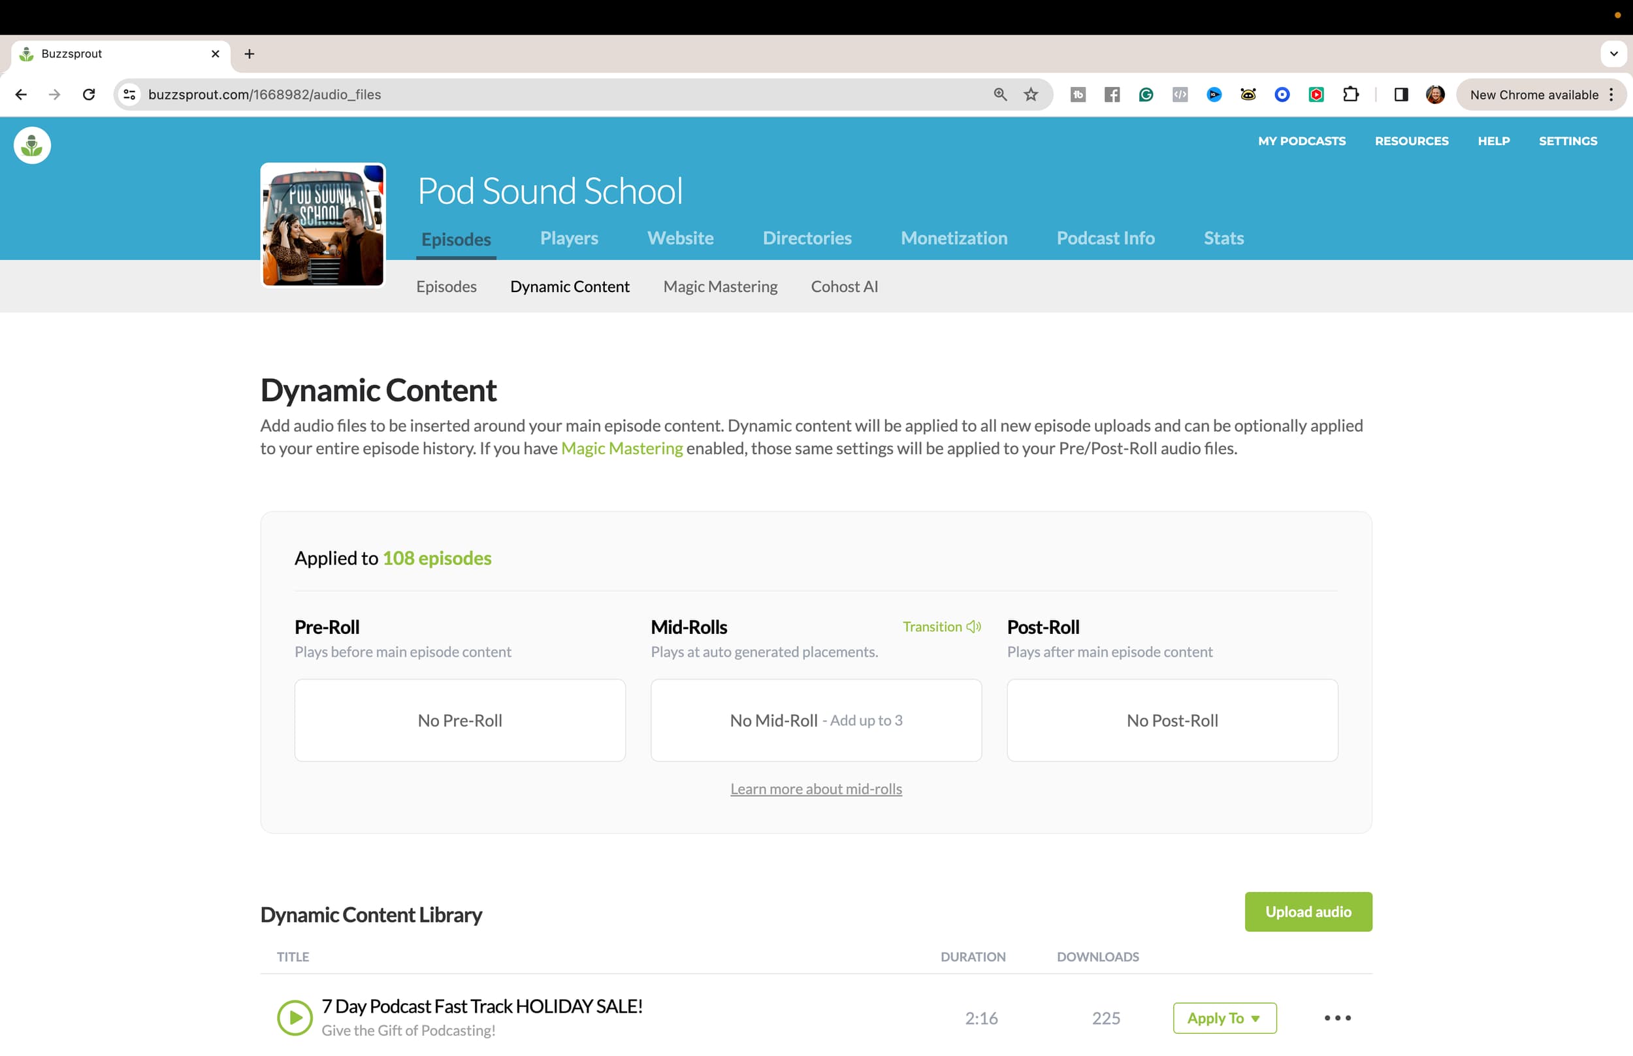Open SETTINGS in top navigation

(x=1568, y=141)
